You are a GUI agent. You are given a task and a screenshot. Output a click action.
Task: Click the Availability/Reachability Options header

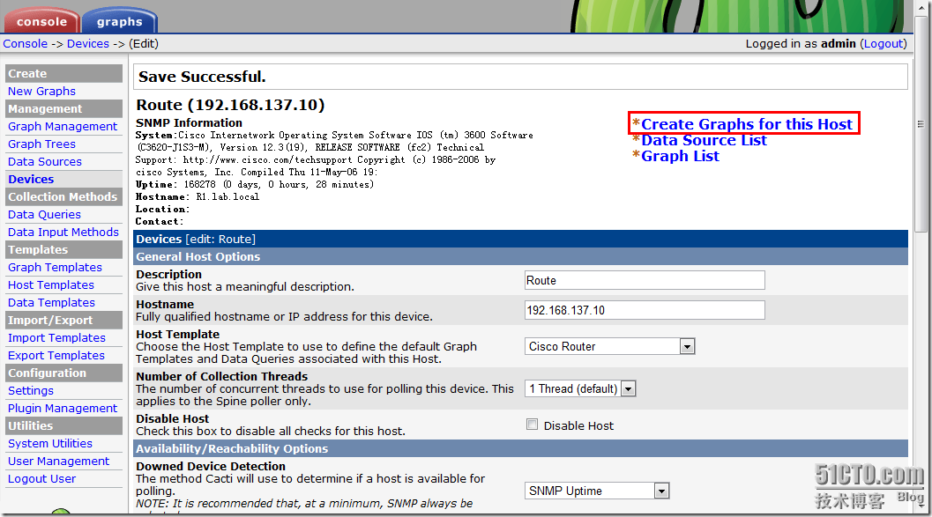click(x=521, y=448)
